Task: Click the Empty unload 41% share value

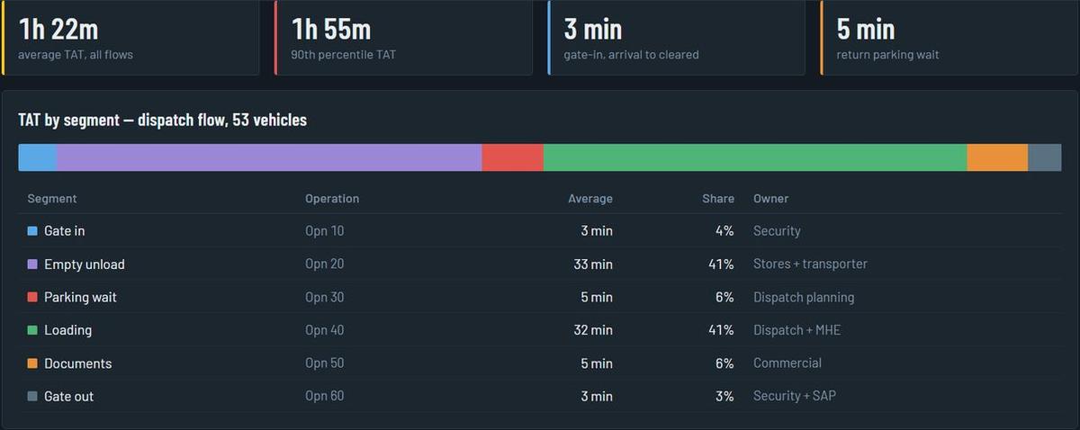Action: 721,264
